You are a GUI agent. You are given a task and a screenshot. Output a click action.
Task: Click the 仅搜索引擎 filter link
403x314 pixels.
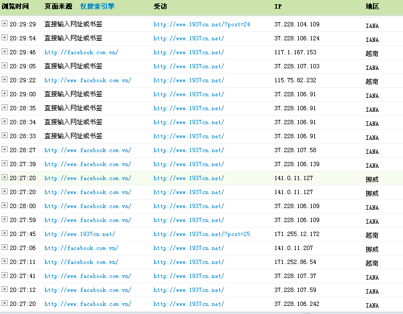(97, 6)
